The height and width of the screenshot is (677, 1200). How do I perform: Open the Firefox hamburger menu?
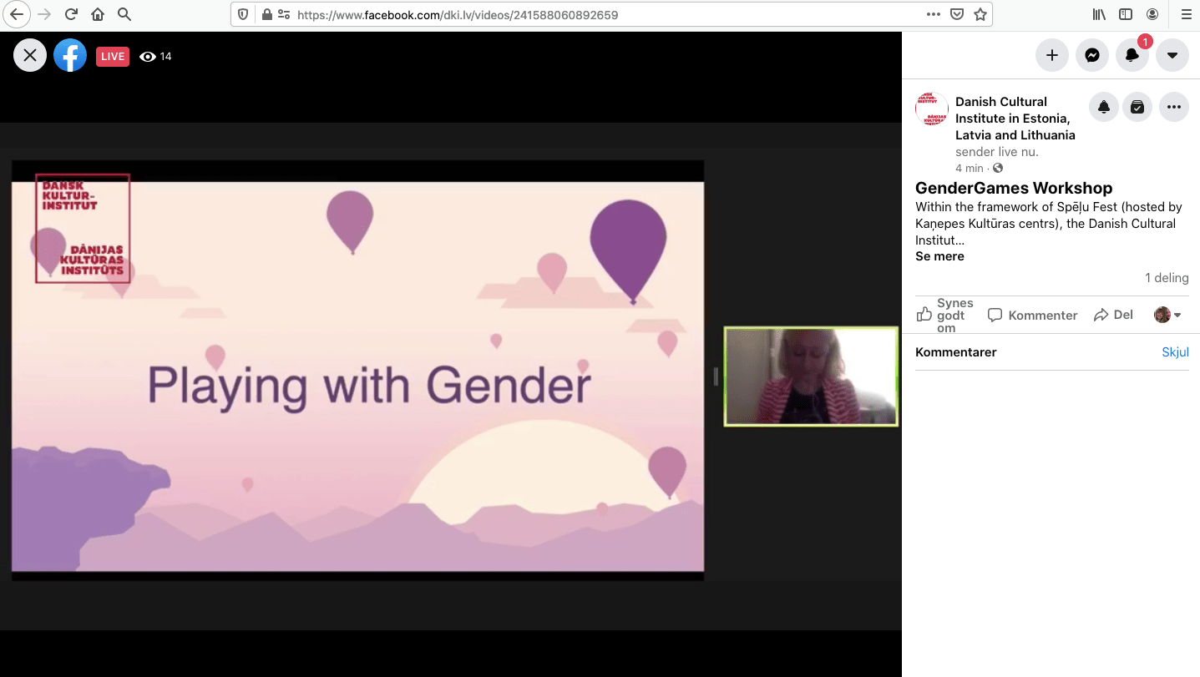[x=1186, y=14]
